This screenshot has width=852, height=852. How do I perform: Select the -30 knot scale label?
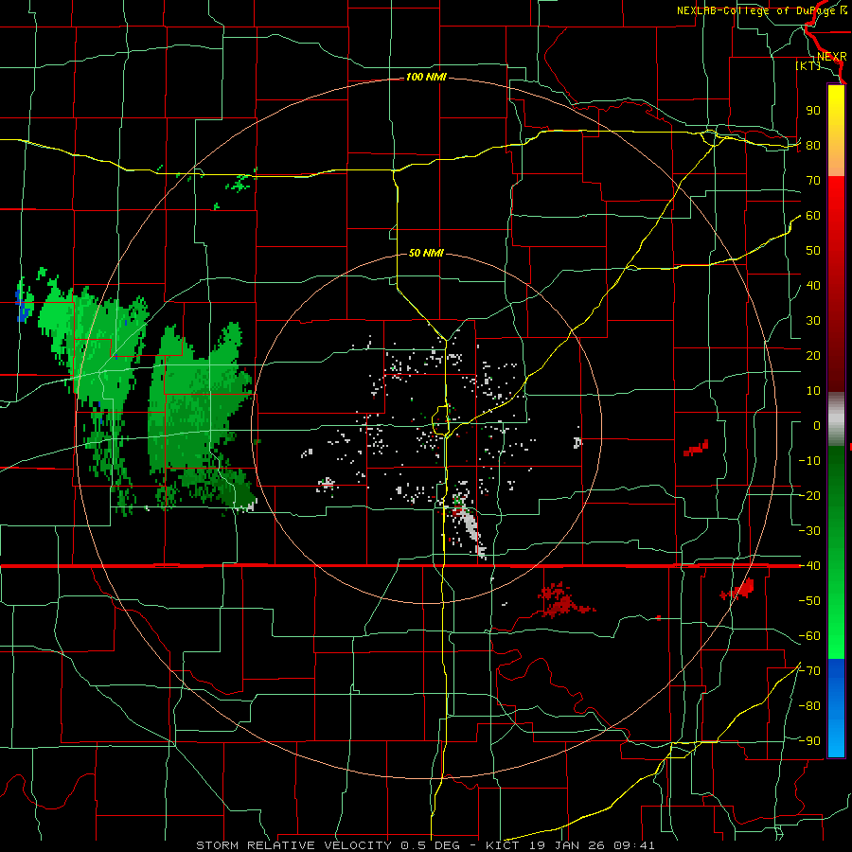(809, 531)
